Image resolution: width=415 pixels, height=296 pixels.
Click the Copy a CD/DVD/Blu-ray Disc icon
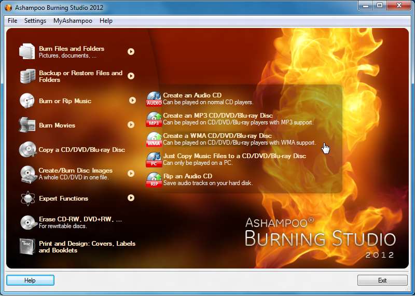click(x=27, y=149)
